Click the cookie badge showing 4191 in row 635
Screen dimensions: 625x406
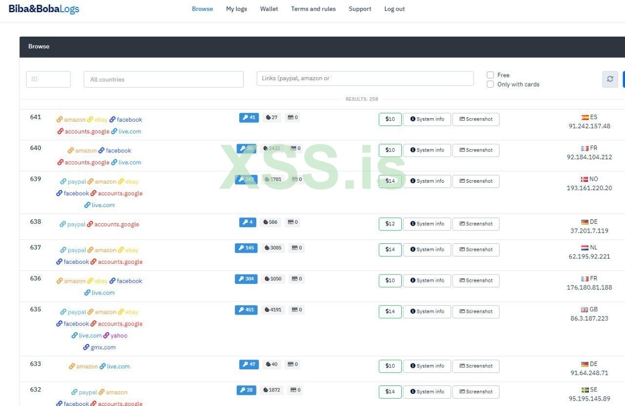point(273,310)
